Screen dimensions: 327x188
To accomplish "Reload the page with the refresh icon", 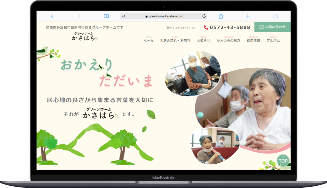I will click(x=204, y=16).
